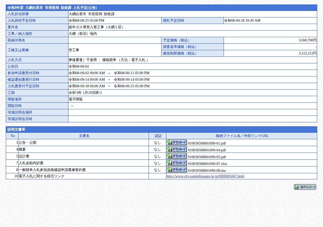Click the 案件名 value 経年ガス導管入替工事（大網１区）

[x=97, y=27]
